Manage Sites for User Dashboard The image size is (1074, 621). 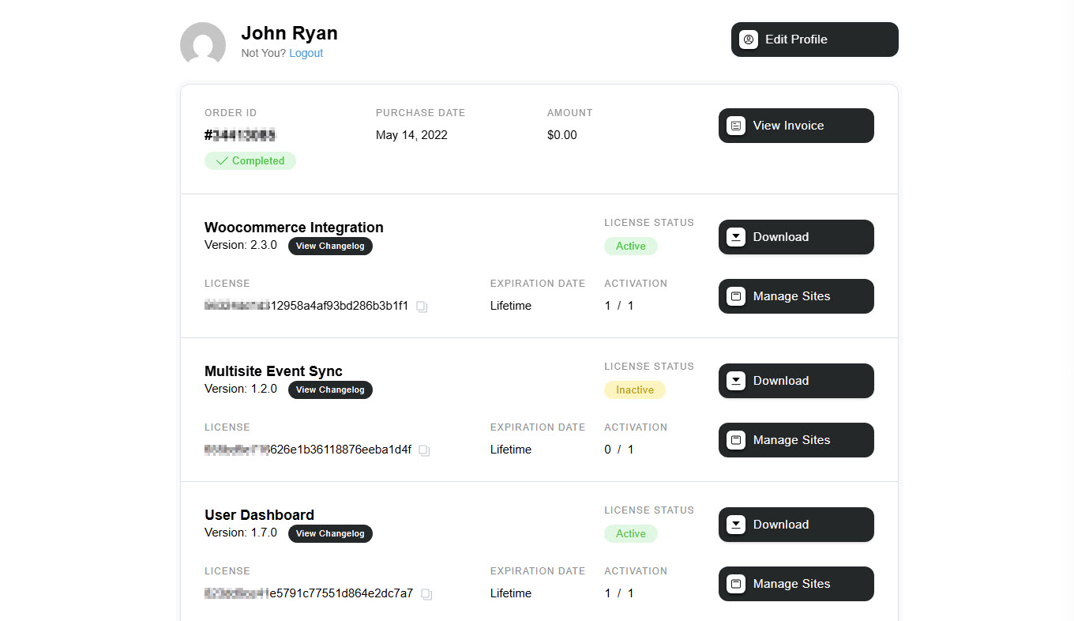[796, 584]
